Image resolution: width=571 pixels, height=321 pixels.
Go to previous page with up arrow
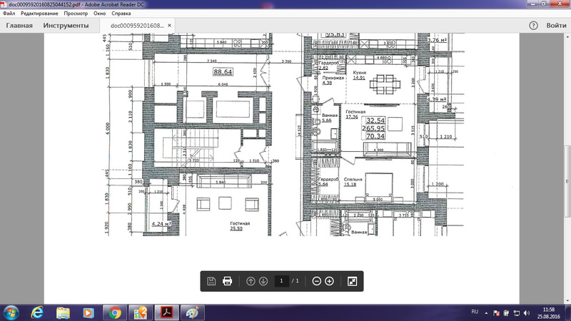tap(251, 281)
